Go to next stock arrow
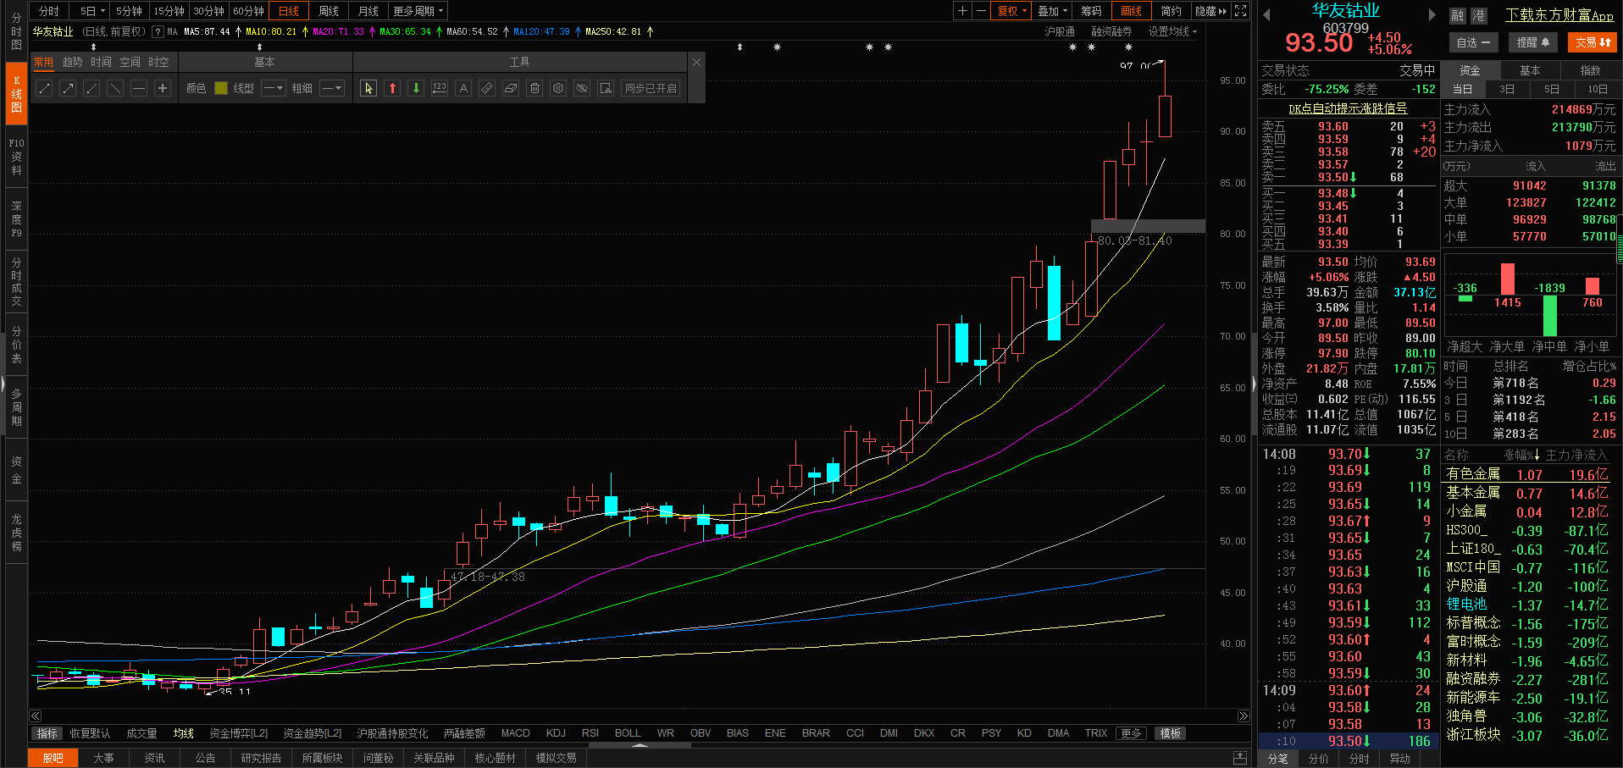This screenshot has width=1623, height=768. coord(1432,14)
